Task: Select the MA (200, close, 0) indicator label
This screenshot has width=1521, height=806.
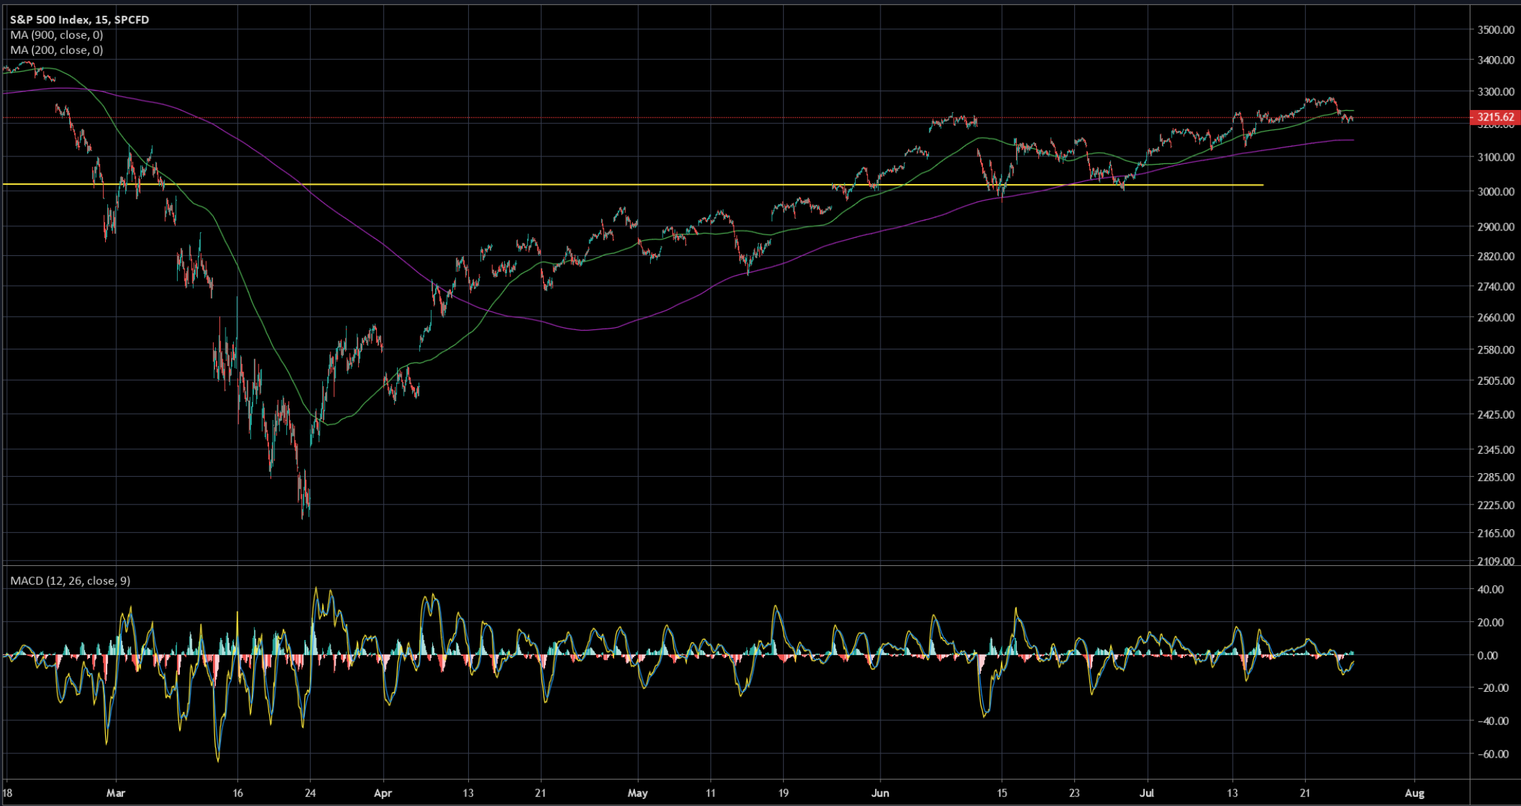Action: pyautogui.click(x=57, y=50)
